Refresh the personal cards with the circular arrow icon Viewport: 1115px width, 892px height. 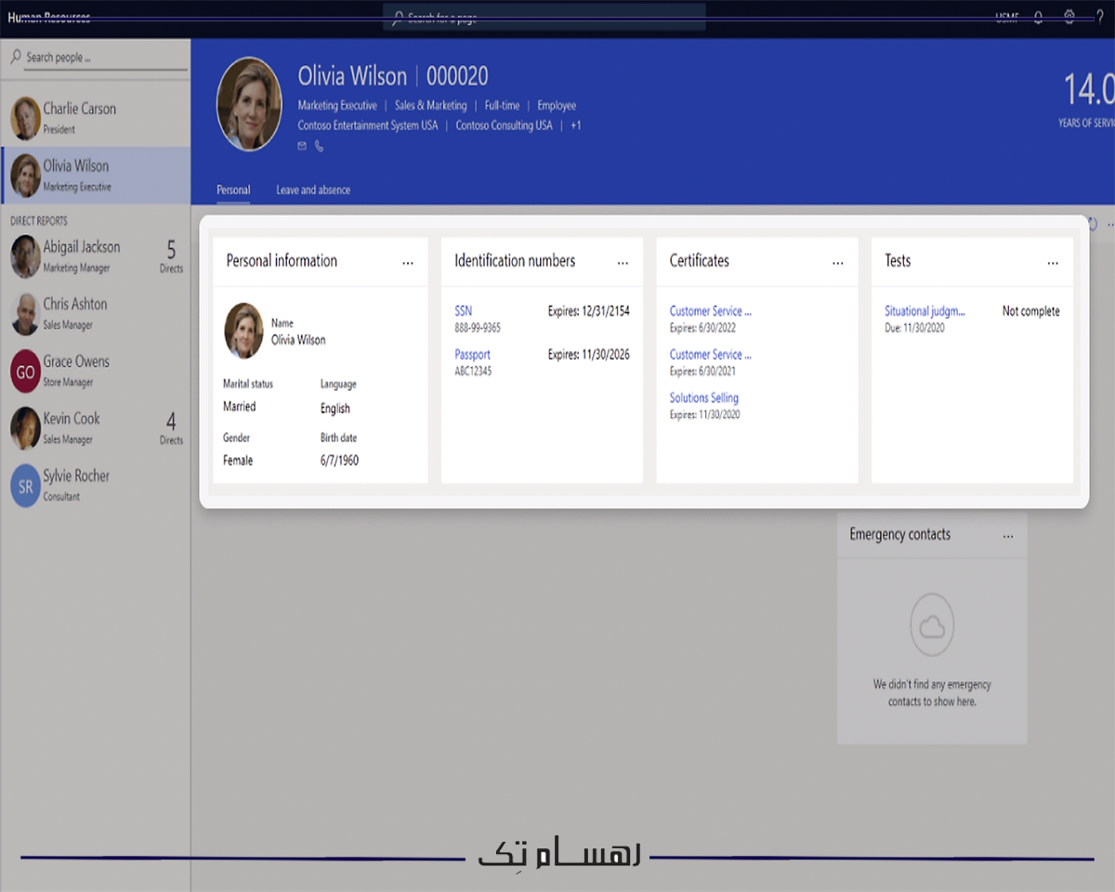click(x=1093, y=222)
